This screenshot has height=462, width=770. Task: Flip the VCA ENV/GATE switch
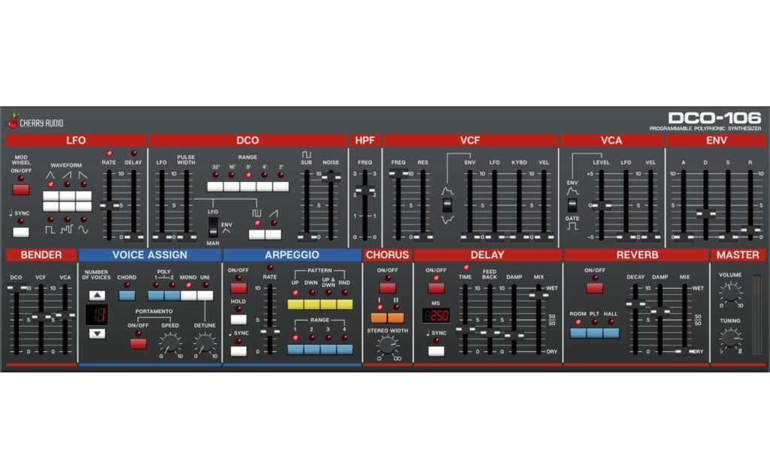(x=572, y=205)
